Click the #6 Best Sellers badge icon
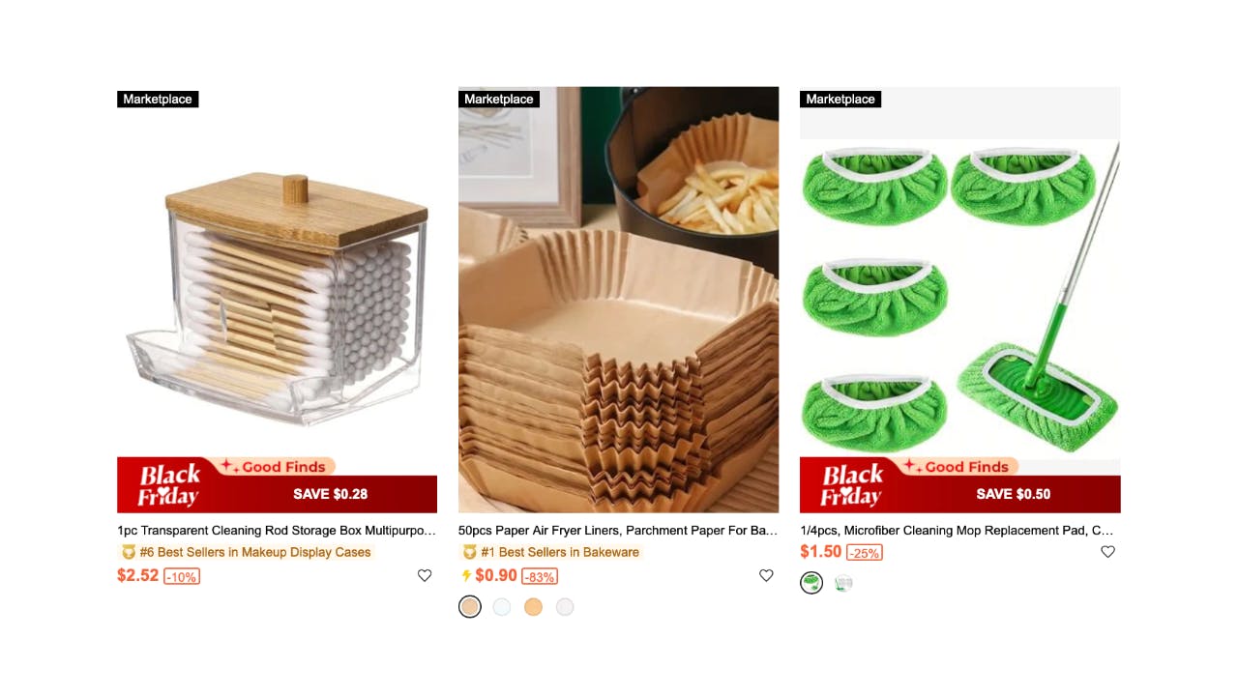This screenshot has height=696, width=1238. pos(129,552)
